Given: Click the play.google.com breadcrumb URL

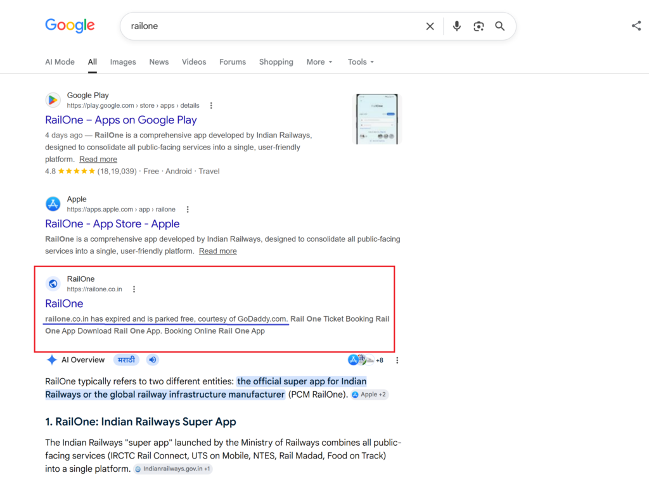Looking at the screenshot, I should coord(133,105).
